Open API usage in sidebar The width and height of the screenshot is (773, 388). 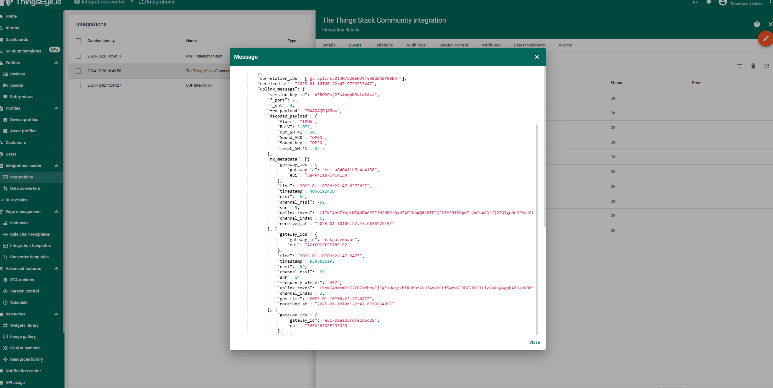tap(15, 383)
